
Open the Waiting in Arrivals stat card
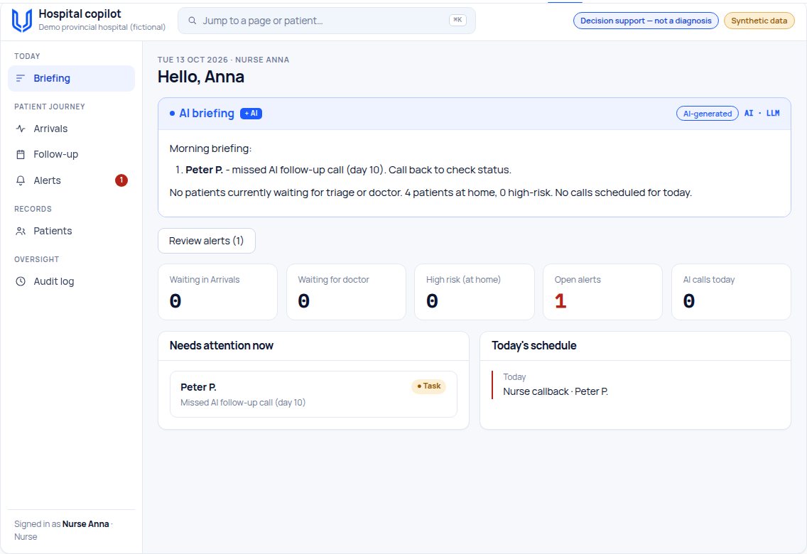click(x=217, y=292)
